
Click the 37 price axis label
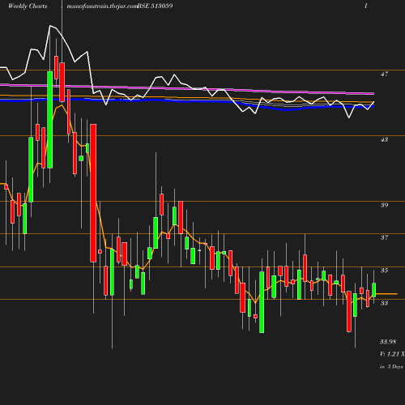pyautogui.click(x=385, y=237)
